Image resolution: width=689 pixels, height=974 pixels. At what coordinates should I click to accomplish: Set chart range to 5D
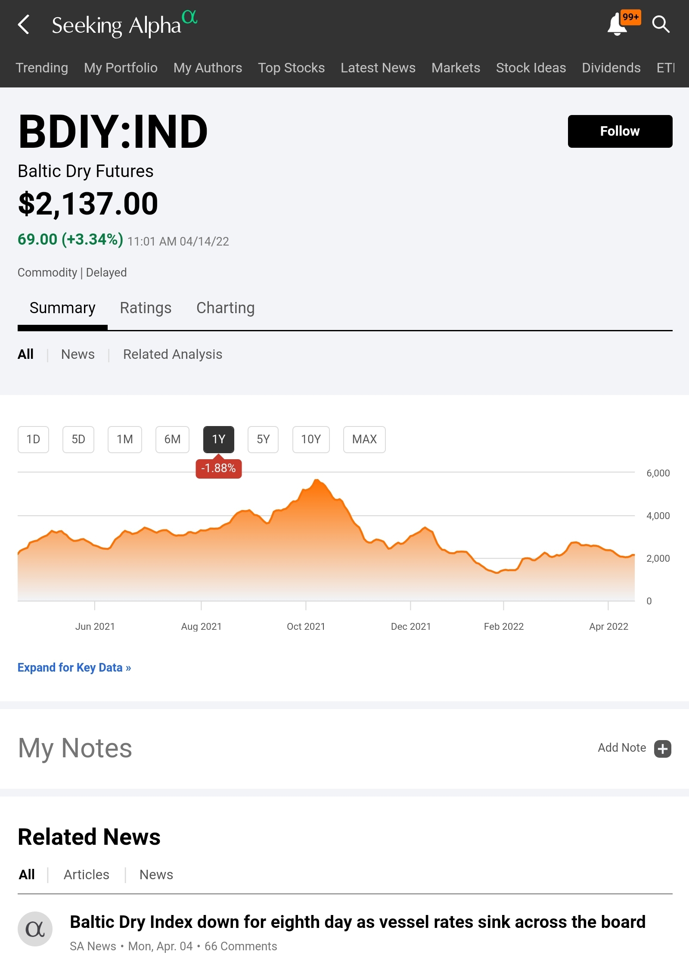[x=78, y=439]
